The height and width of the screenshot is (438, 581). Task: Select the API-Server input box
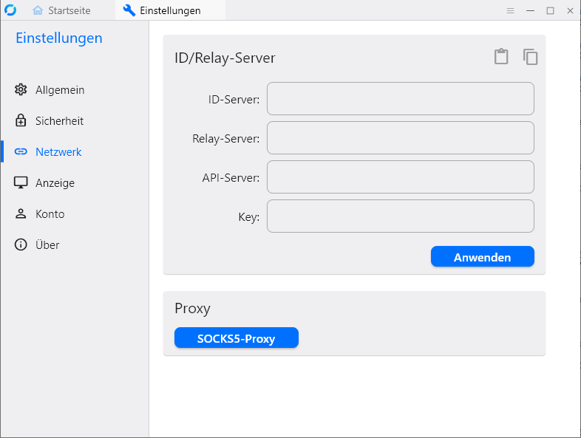pyautogui.click(x=400, y=177)
